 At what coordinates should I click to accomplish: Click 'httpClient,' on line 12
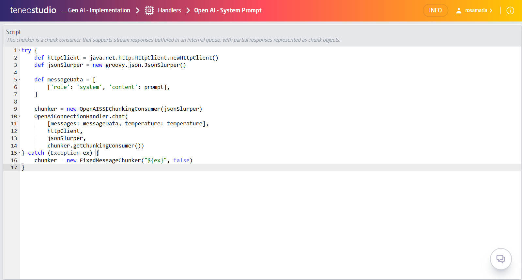click(x=65, y=131)
